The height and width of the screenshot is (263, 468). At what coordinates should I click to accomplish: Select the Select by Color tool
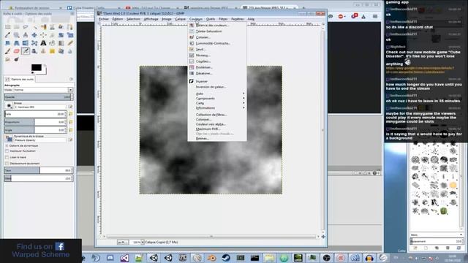[x=43, y=27]
